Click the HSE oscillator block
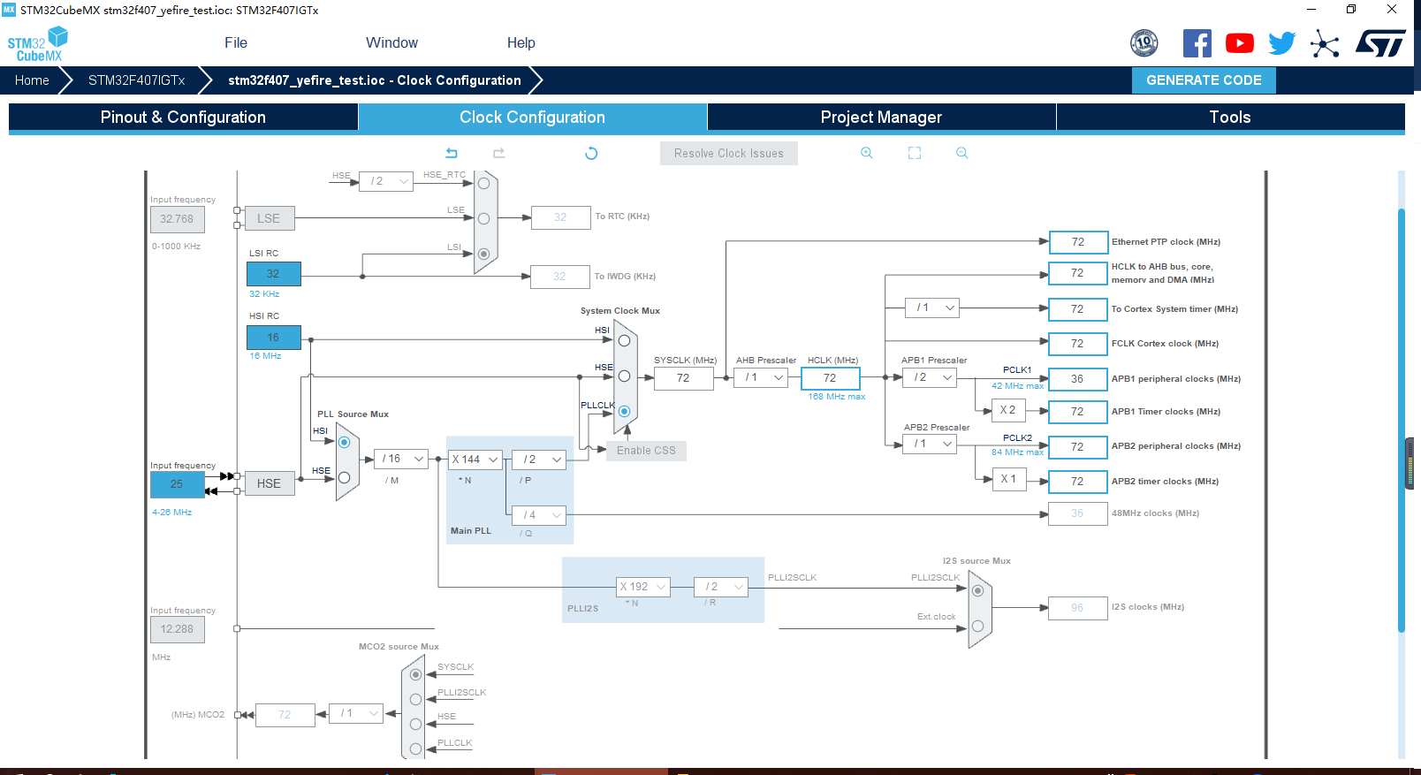 (269, 483)
